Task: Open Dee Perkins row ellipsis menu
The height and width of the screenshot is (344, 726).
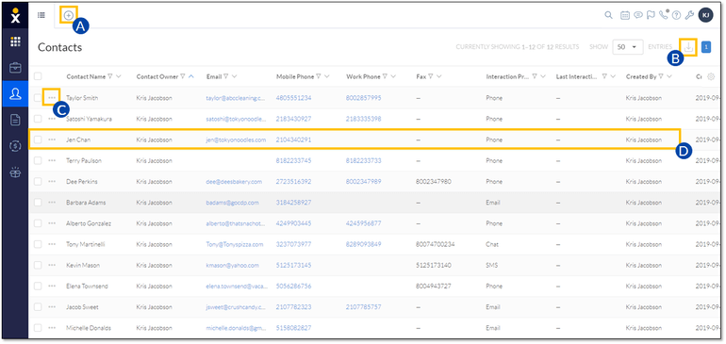Action: (52, 182)
